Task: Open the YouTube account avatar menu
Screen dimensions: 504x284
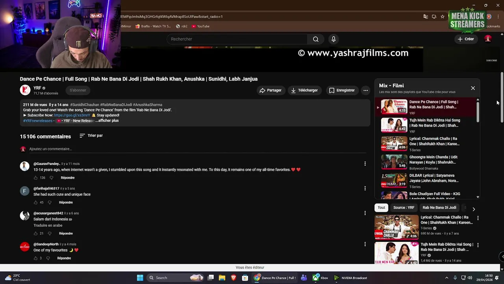Action: click(488, 39)
